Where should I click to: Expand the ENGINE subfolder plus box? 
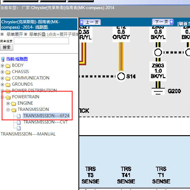[x=8, y=103]
